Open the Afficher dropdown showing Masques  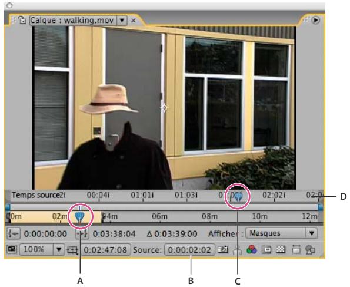pos(282,233)
